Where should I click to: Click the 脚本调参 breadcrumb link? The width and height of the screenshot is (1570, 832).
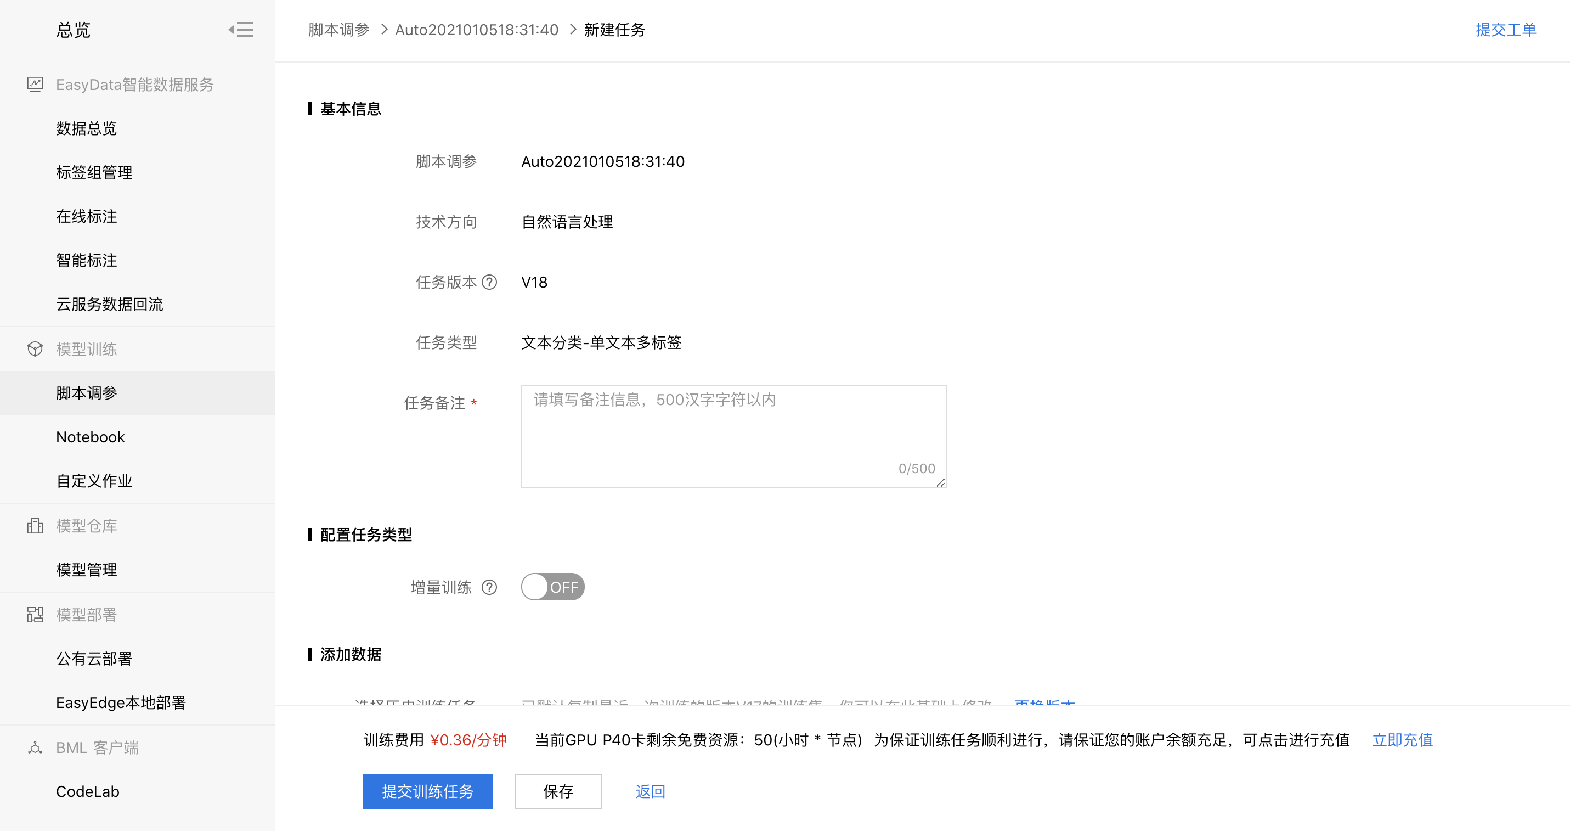339,30
